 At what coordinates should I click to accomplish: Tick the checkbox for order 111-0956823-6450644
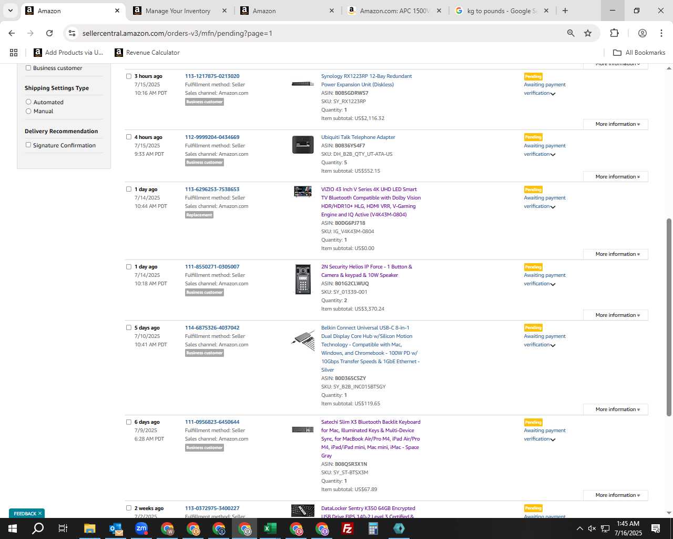[129, 422]
